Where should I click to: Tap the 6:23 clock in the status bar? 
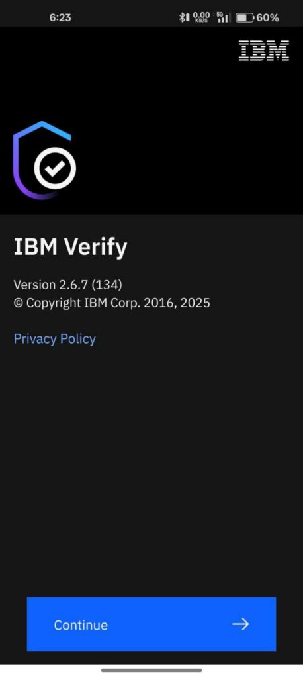(60, 18)
